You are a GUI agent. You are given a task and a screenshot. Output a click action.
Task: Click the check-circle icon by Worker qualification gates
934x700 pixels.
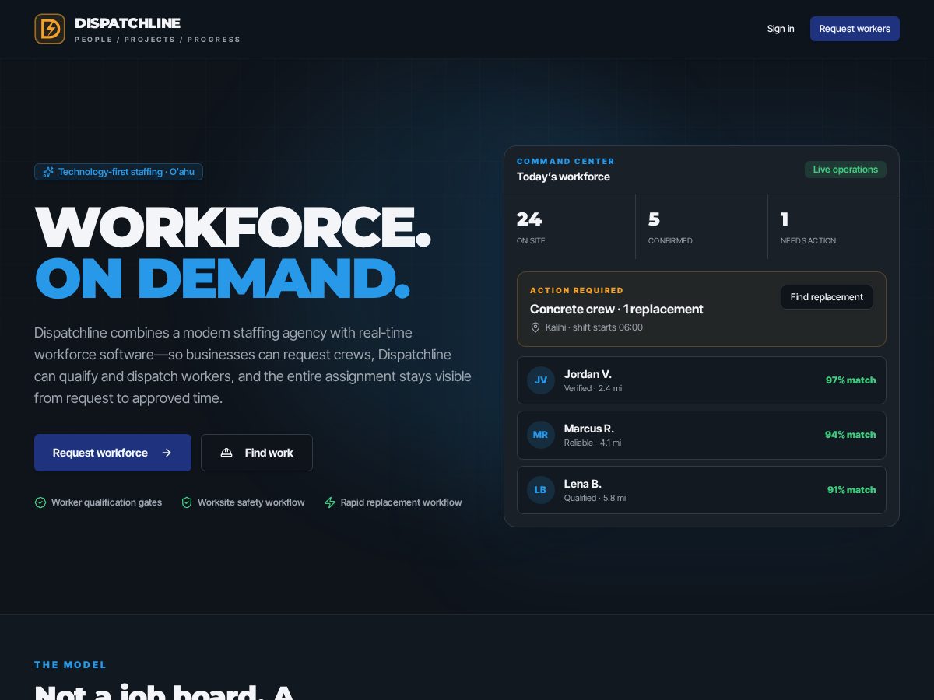click(x=40, y=502)
